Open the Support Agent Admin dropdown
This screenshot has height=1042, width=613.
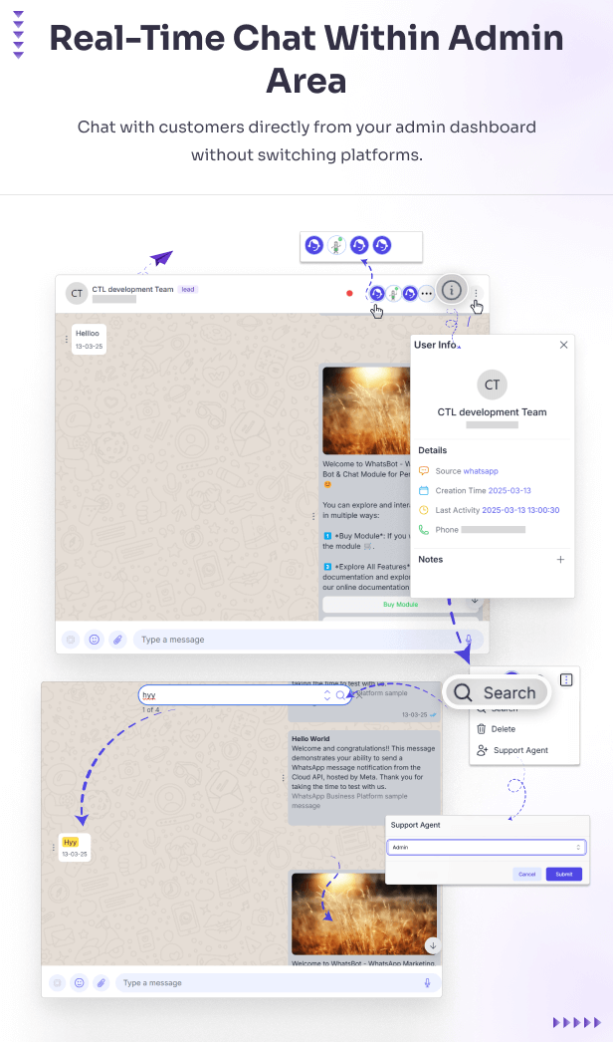tap(486, 848)
